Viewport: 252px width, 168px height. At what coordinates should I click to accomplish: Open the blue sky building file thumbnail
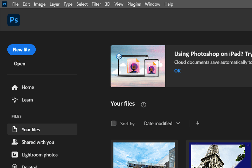tap(144, 155)
